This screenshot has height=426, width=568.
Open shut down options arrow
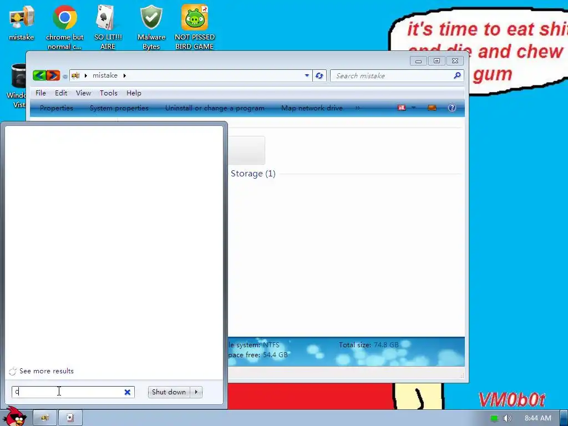[x=196, y=392]
